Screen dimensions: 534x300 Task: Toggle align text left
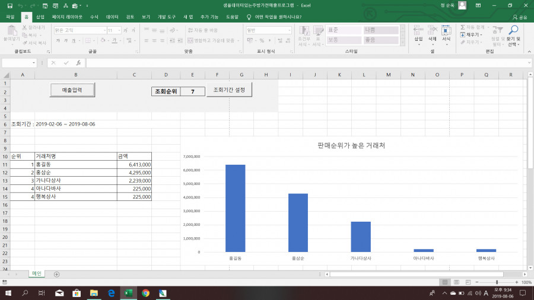(x=147, y=40)
